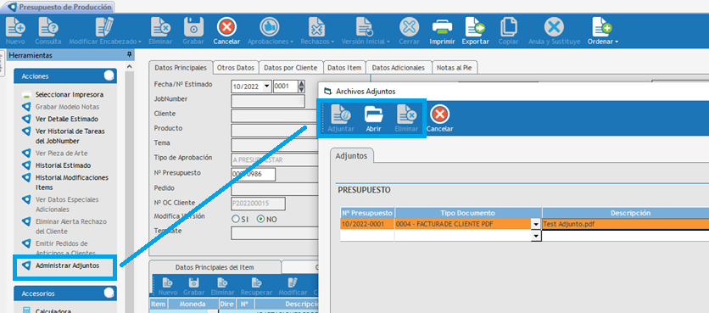Click the Cancelar icon in main toolbar

(226, 28)
